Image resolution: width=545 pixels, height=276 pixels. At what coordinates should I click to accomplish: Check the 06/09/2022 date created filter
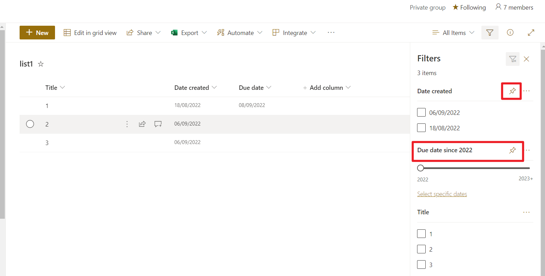(x=421, y=112)
